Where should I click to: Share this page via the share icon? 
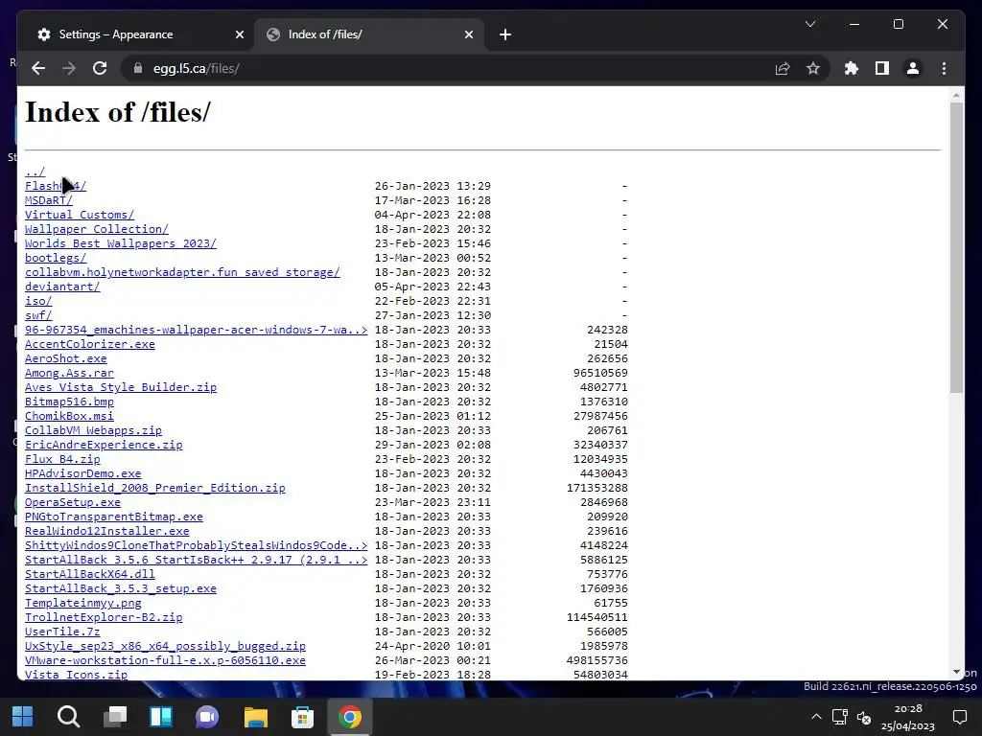point(783,68)
